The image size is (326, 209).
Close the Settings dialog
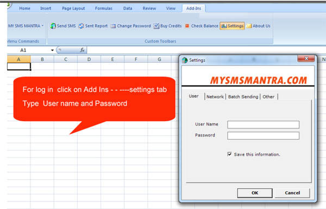tap(306, 58)
